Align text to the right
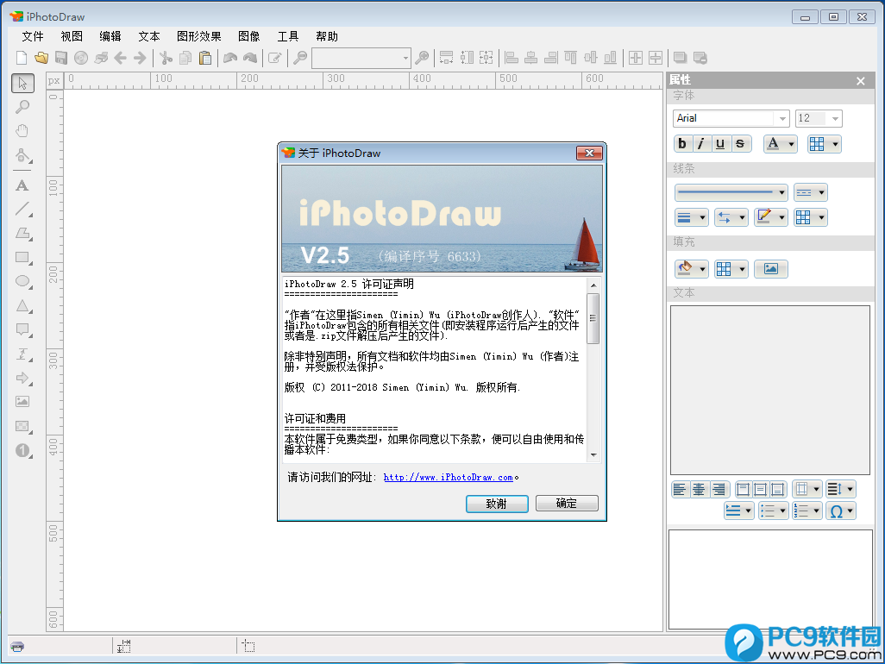Screen dimensions: 885x664 coord(719,489)
